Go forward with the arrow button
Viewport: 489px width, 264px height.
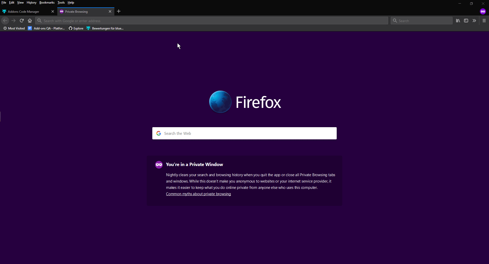point(14,21)
